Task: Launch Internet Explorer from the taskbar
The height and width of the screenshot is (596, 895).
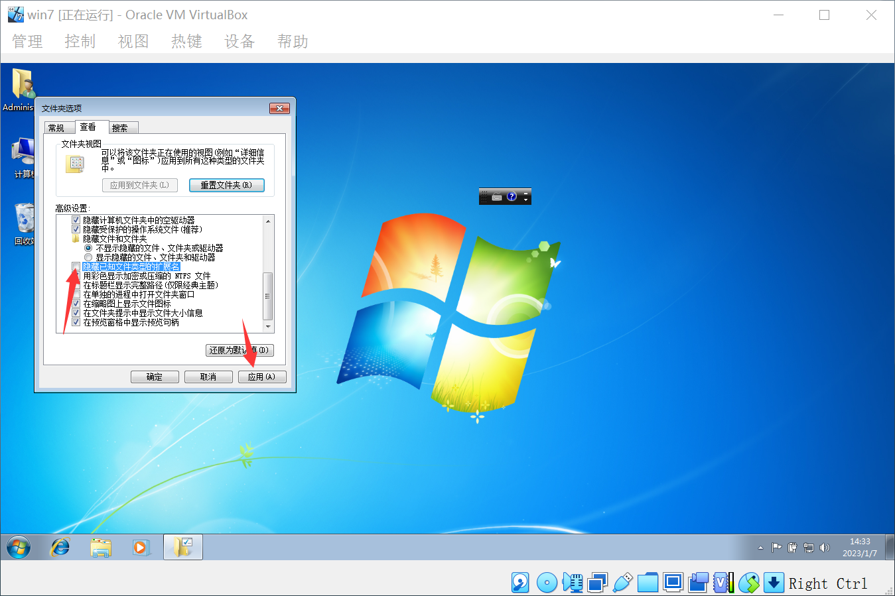Action: click(x=60, y=548)
